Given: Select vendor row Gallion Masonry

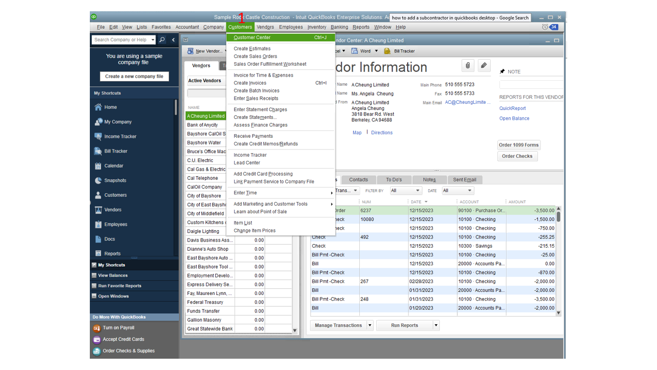Looking at the screenshot, I should click(239, 320).
